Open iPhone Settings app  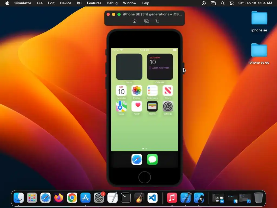168,106
